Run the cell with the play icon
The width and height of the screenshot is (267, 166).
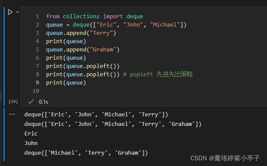tap(10, 12)
